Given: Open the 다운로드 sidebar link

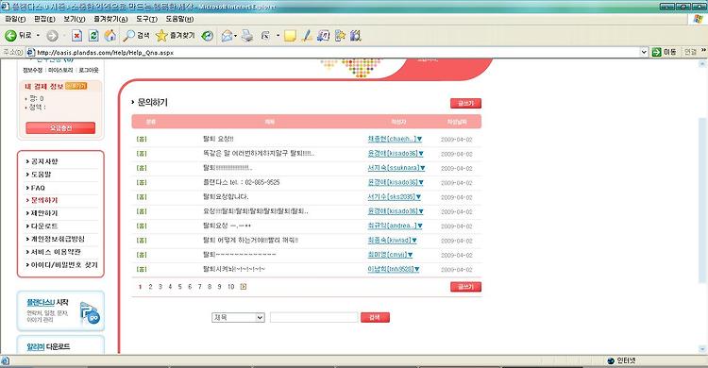Looking at the screenshot, I should click(43, 226).
